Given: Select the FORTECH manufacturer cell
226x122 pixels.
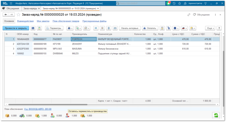Looking at the screenshot, I should 84,39.
